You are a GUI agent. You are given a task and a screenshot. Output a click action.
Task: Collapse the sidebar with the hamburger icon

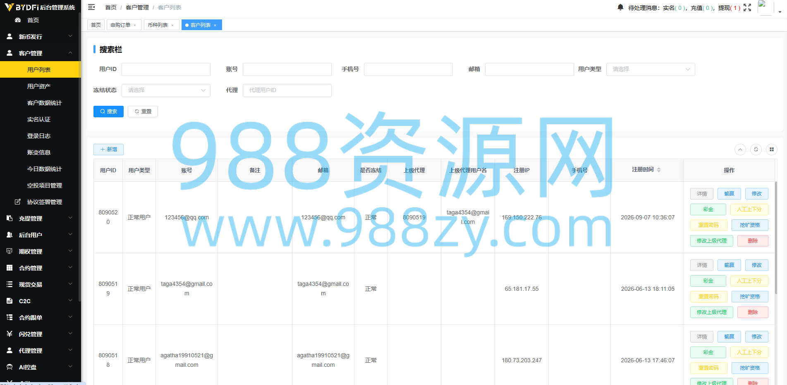[92, 7]
